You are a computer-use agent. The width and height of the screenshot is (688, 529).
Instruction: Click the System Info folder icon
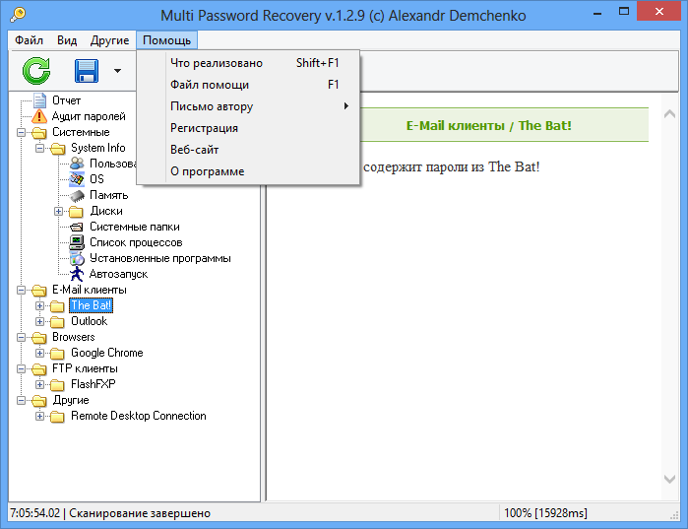[x=58, y=149]
